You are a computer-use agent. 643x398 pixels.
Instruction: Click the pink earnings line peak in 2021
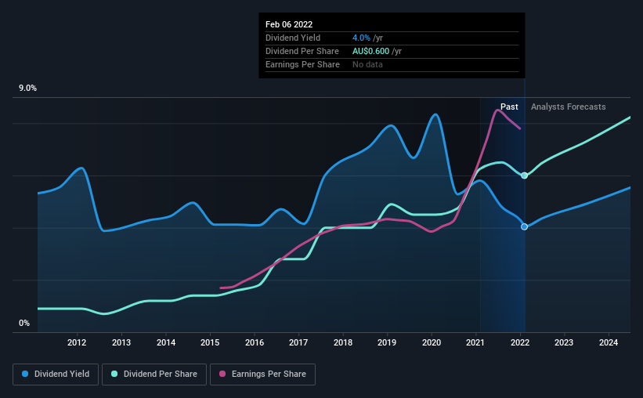point(497,110)
